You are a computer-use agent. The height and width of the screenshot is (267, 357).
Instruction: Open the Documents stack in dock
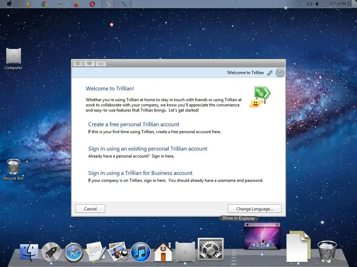(x=298, y=246)
